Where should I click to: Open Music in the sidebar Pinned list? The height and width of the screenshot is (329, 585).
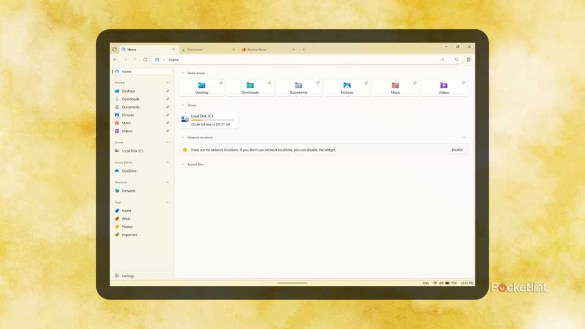(x=142, y=123)
